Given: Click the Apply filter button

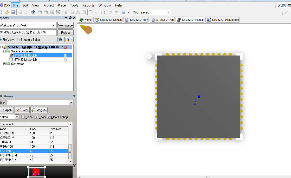Looking at the screenshot, I should tap(7, 110).
